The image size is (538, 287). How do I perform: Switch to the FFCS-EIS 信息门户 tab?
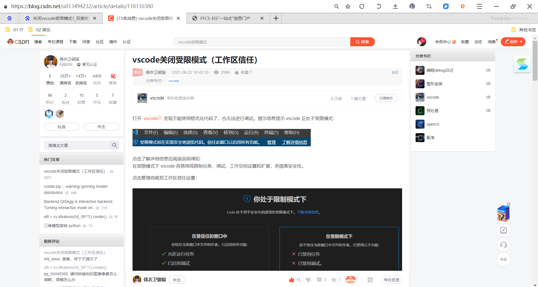225,18
